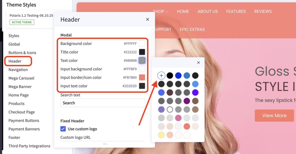Pick the Title color swatch #222222
Viewport: 296px width, 154px height.
[x=142, y=52]
